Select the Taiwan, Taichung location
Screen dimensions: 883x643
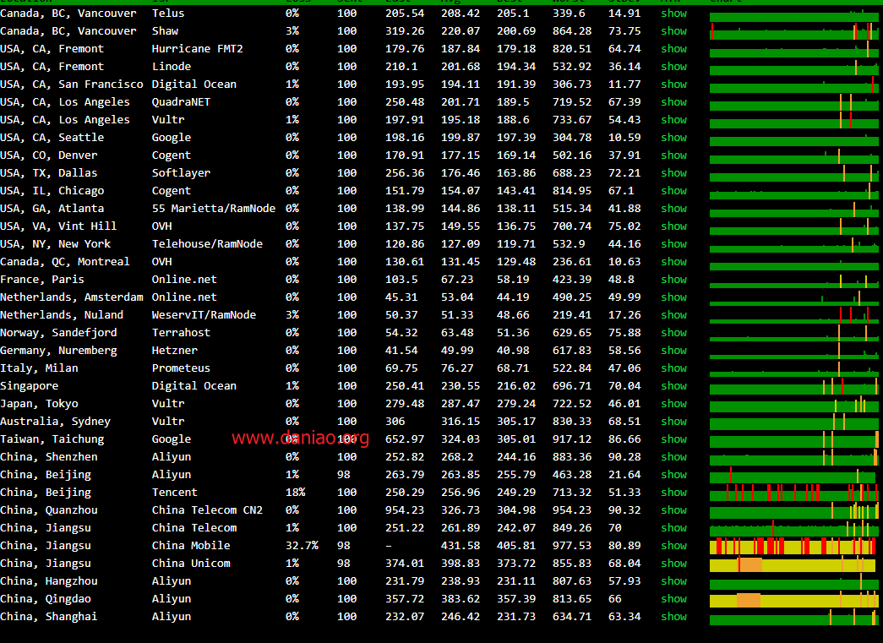tap(52, 439)
